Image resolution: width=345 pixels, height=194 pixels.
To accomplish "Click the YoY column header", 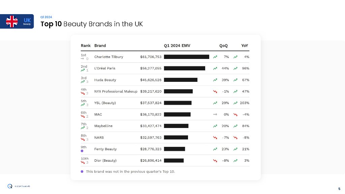I will pos(245,46).
